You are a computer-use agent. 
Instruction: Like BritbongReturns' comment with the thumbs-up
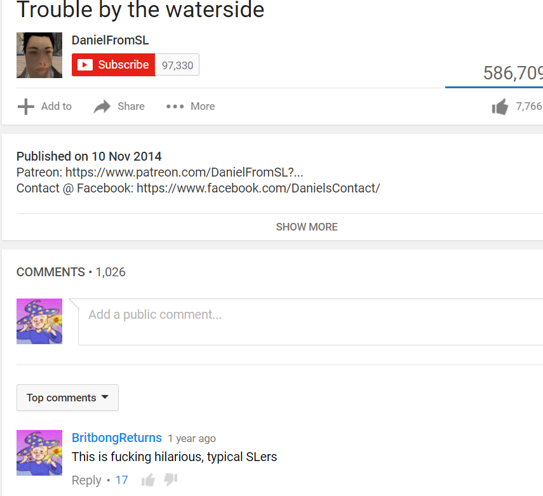pos(148,480)
